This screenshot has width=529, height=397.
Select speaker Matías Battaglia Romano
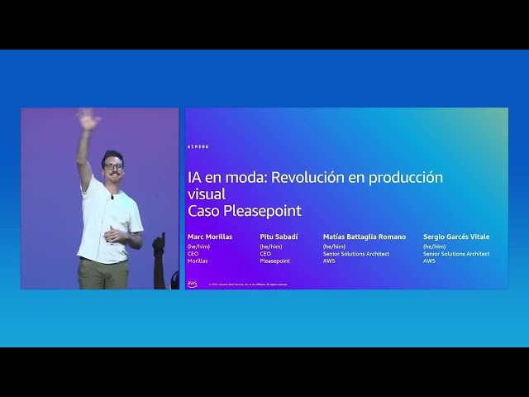365,237
